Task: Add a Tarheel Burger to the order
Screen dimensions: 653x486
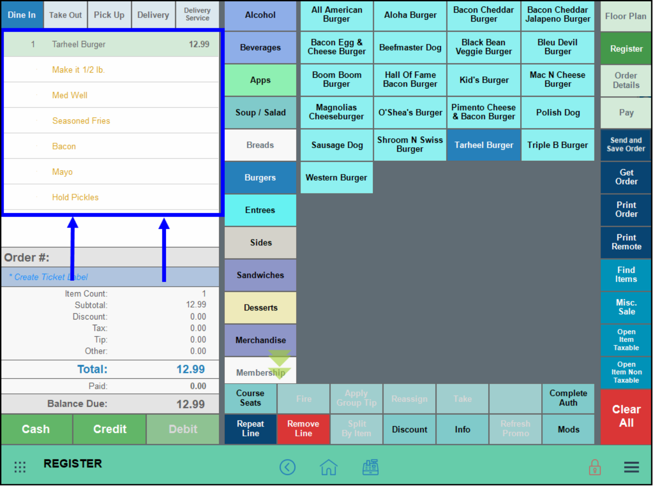Action: (484, 145)
